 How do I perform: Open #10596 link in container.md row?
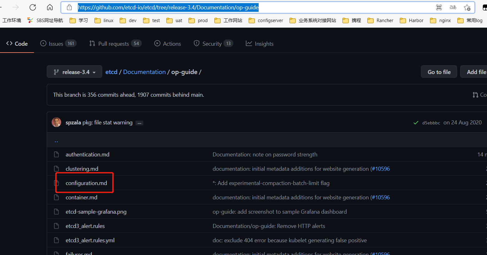(x=381, y=197)
